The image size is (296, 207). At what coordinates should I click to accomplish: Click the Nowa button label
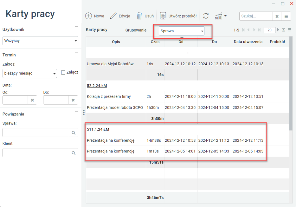(x=99, y=16)
